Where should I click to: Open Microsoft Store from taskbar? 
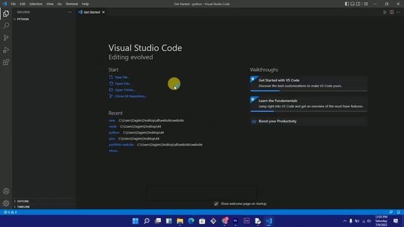[202, 221]
